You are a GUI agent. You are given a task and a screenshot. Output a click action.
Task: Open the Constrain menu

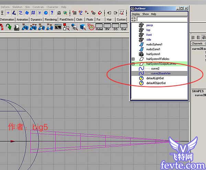click(38, 7)
